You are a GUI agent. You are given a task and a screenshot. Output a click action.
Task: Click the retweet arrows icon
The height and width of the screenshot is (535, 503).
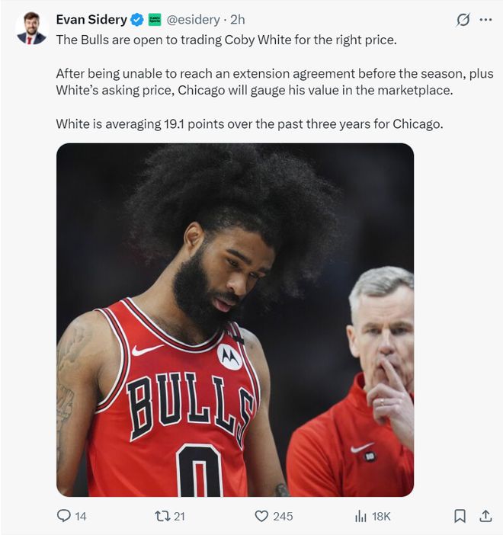pyautogui.click(x=162, y=516)
